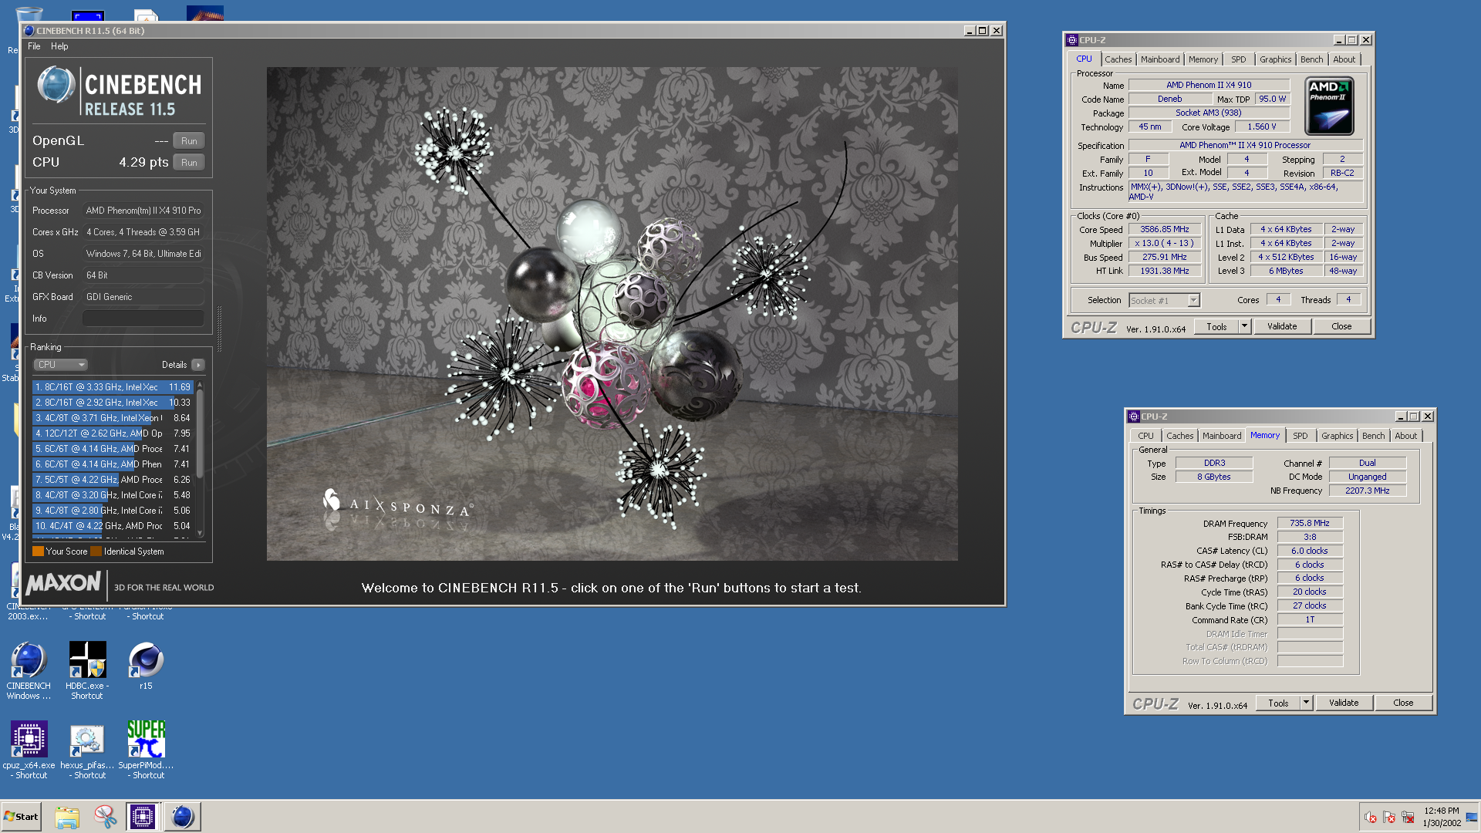The image size is (1481, 833).
Task: Click the Close button in the lower CPU-Z window
Action: (1403, 703)
